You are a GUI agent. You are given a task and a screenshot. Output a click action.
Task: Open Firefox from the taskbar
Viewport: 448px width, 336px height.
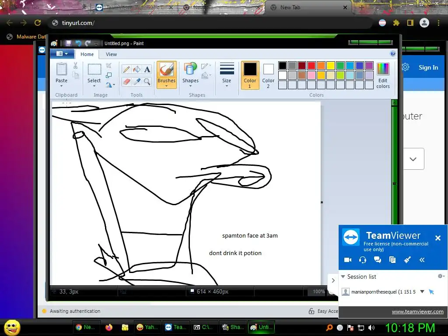(x=109, y=327)
